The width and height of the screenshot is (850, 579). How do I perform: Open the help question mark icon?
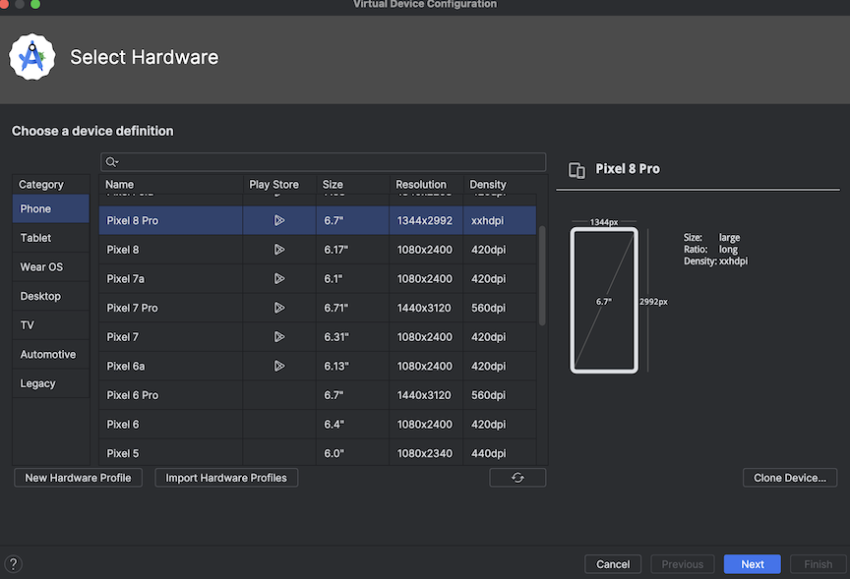coord(14,564)
